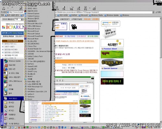
Task: Launch Microsoft Access from Programs submenu
Action: [x=34, y=29]
